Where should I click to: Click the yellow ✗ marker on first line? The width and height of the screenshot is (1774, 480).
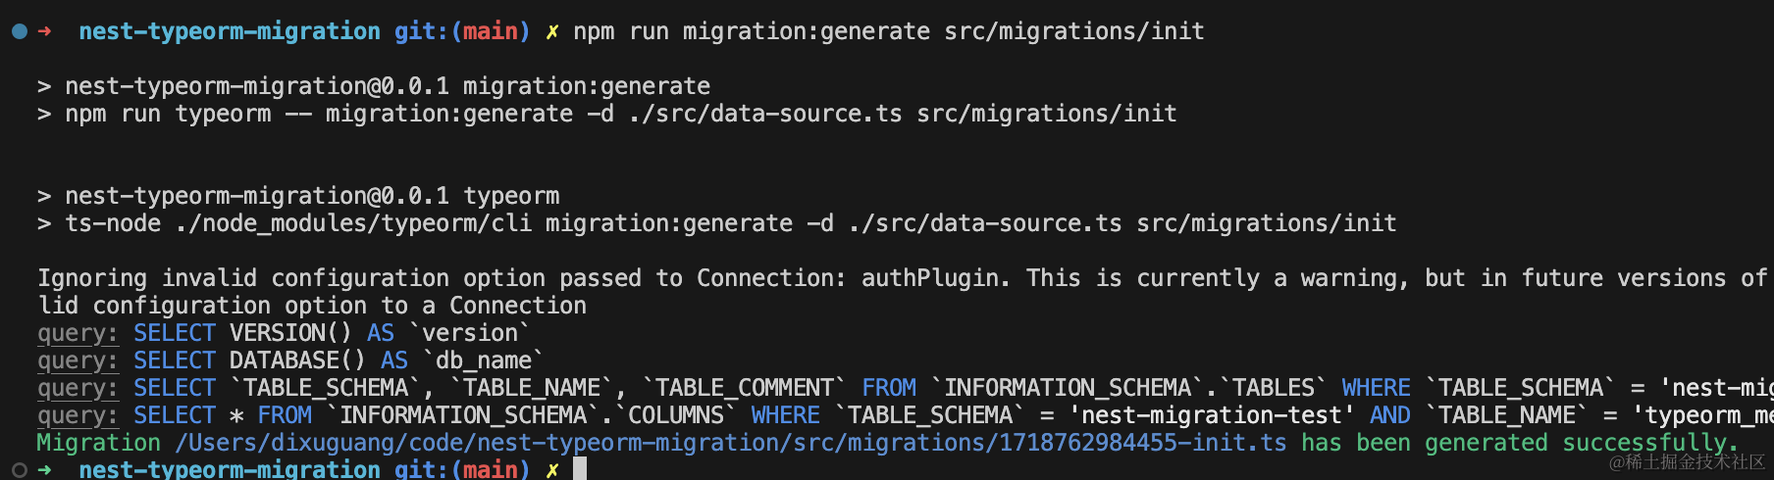pos(552,31)
